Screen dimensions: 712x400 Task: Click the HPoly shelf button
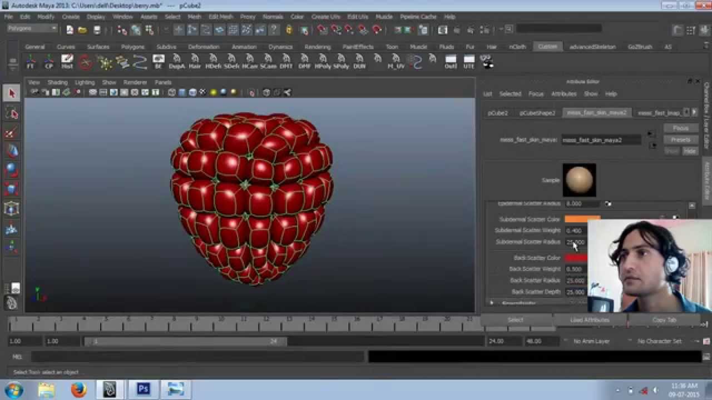click(323, 62)
